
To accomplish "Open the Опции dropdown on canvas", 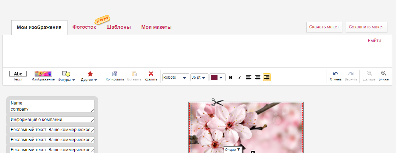I will tap(233, 149).
